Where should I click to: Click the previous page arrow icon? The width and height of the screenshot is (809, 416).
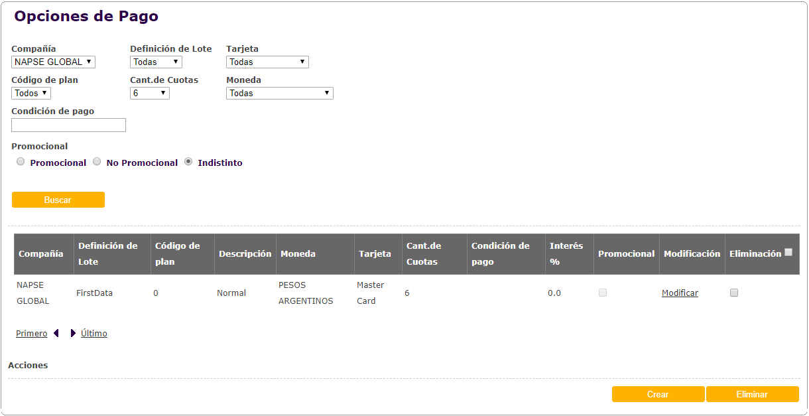point(56,333)
